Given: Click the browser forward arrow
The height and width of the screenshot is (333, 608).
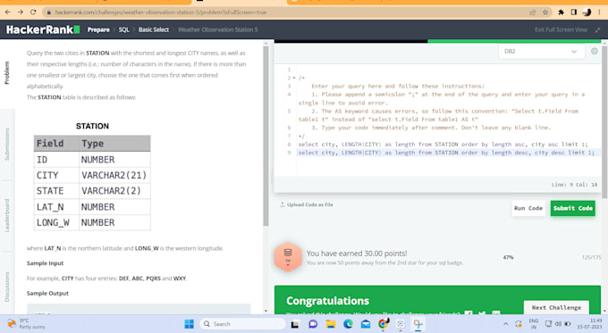Looking at the screenshot, I should coord(21,12).
